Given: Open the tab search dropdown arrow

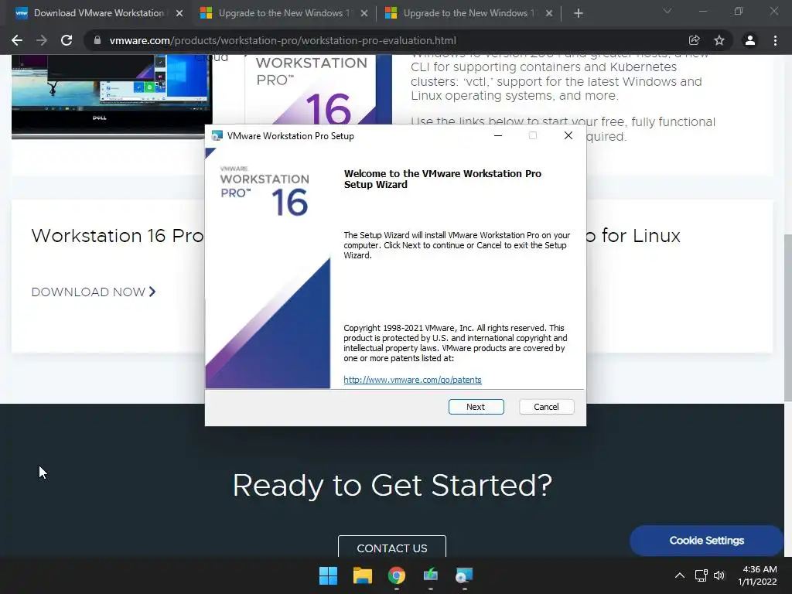Looking at the screenshot, I should [x=667, y=11].
